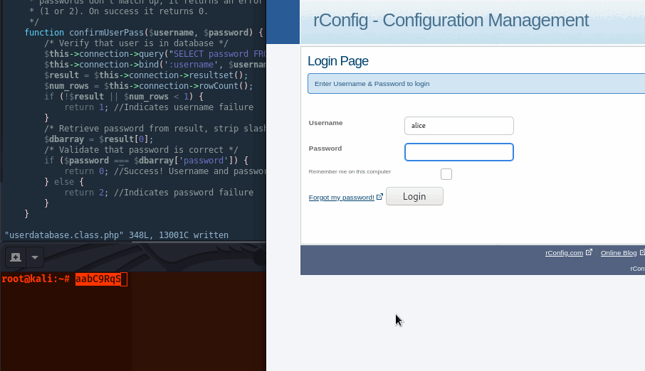Click the $dbarray = $result[0] code line
The image size is (645, 371).
(99, 139)
